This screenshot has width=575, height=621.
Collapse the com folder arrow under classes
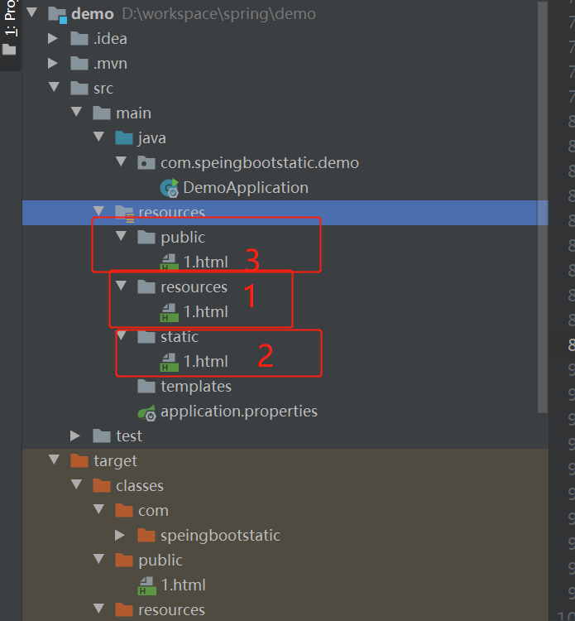coord(98,510)
